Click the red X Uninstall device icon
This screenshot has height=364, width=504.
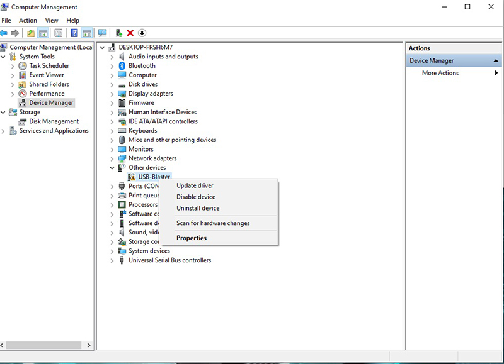(130, 33)
